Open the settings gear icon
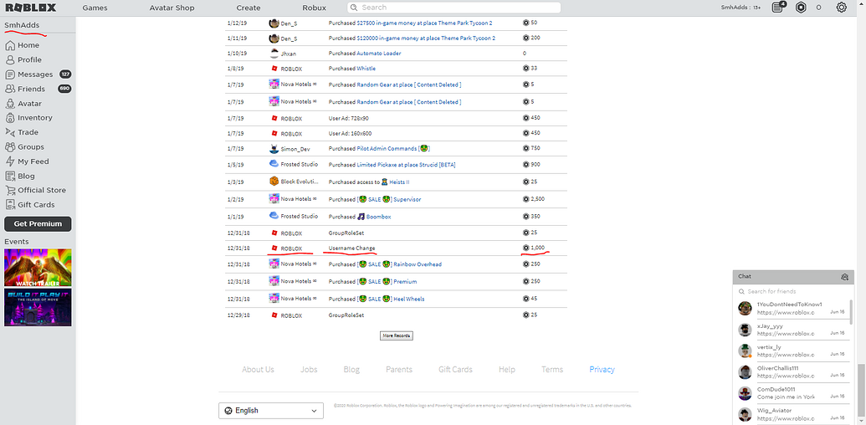Viewport: 866px width, 425px height. pyautogui.click(x=841, y=8)
